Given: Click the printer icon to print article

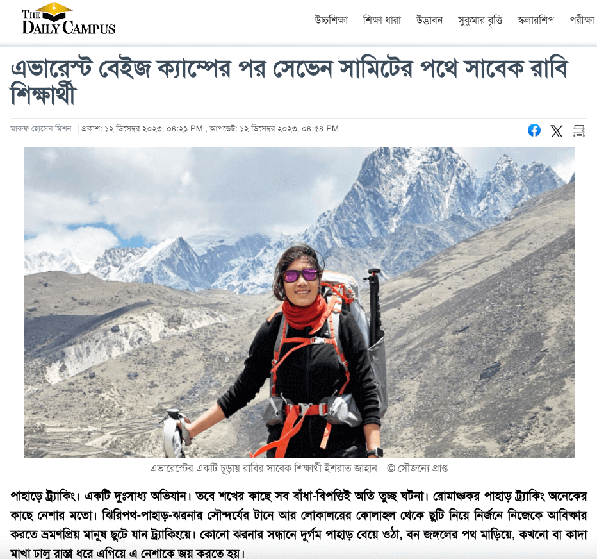Looking at the screenshot, I should pyautogui.click(x=578, y=131).
